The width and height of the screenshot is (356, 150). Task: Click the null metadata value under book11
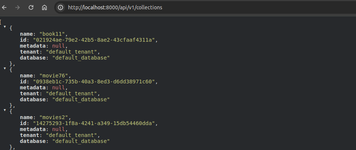tap(58, 46)
